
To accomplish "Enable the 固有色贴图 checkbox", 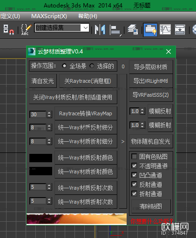I will 134,157.
